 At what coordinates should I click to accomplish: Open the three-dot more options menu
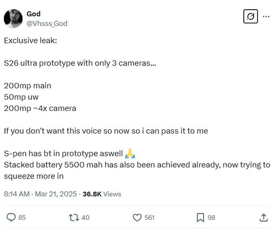pyautogui.click(x=266, y=16)
